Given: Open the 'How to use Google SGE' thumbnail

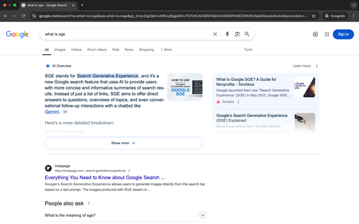Looking at the screenshot, I should [185, 87].
